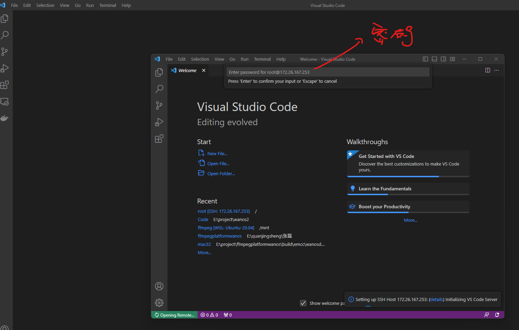Open Remote Explorer in the outer sidebar
Viewport: 519px width, 330px height.
pos(5,101)
